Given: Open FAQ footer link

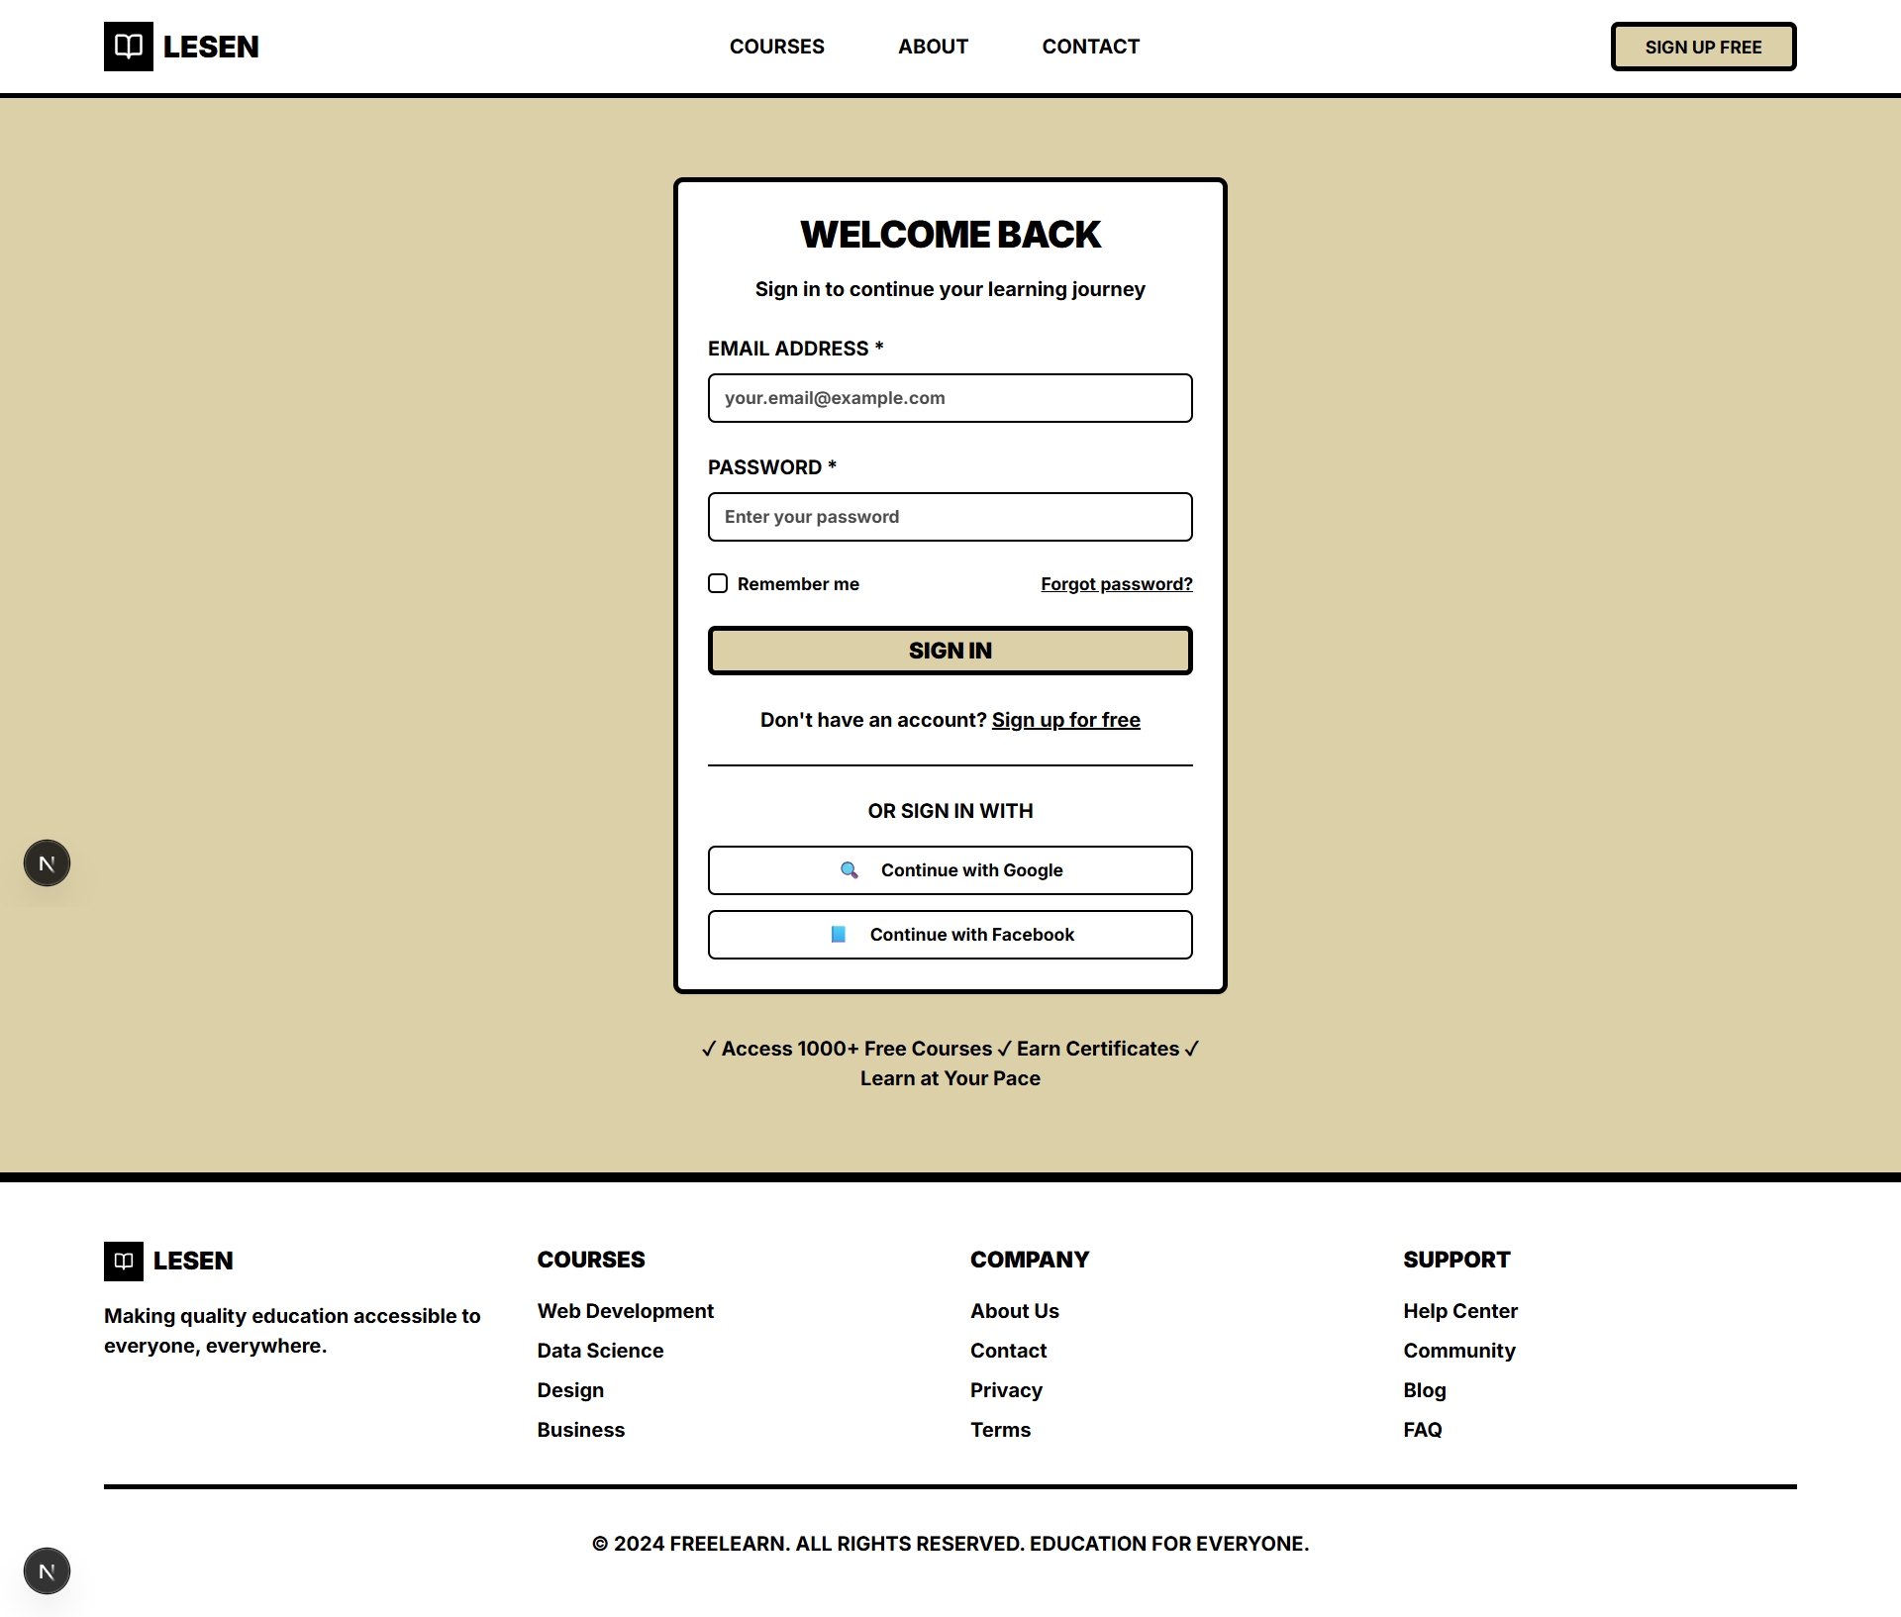Looking at the screenshot, I should click(1423, 1430).
